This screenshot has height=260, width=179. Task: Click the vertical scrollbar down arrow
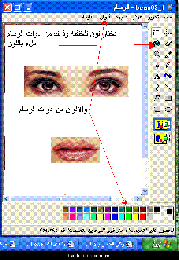click(x=145, y=191)
